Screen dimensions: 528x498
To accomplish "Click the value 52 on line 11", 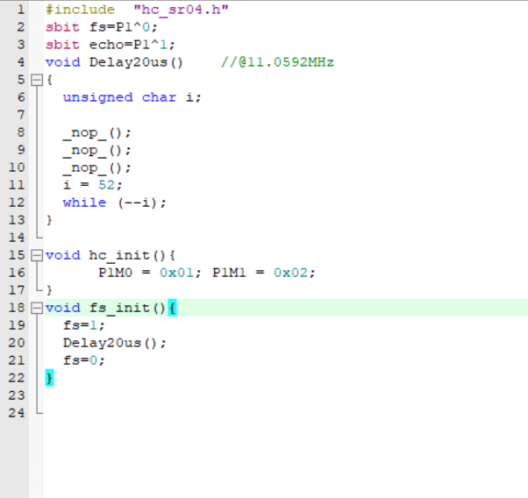I will click(x=106, y=185).
